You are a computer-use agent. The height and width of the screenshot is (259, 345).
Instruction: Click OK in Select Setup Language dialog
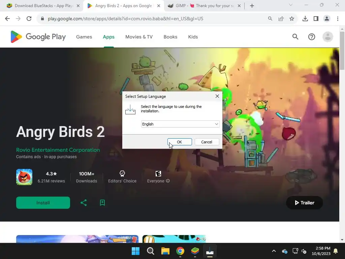click(180, 142)
